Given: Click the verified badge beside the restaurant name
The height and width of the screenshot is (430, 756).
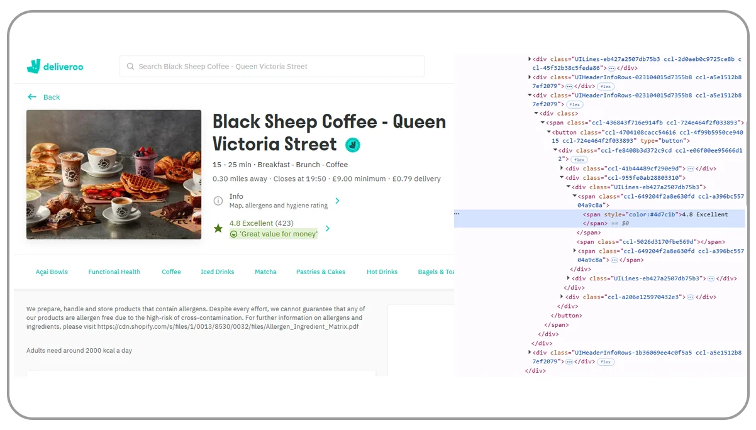Looking at the screenshot, I should (x=353, y=145).
